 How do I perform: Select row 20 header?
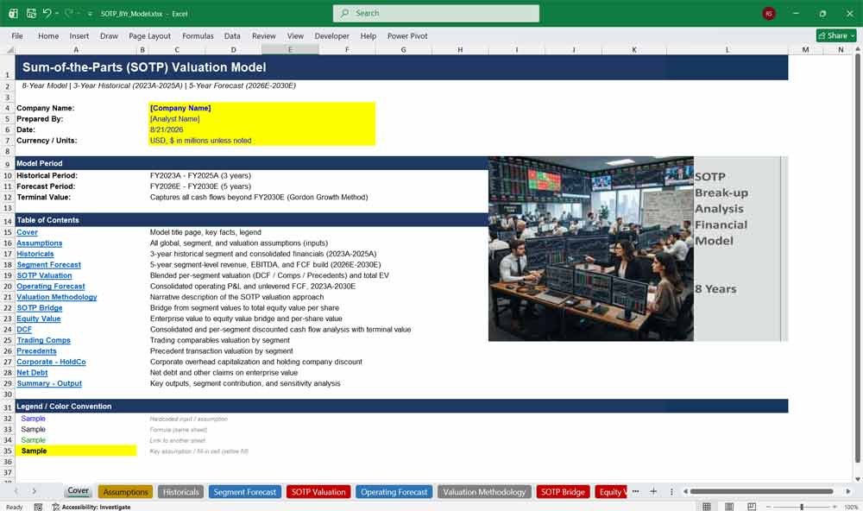pyautogui.click(x=8, y=287)
